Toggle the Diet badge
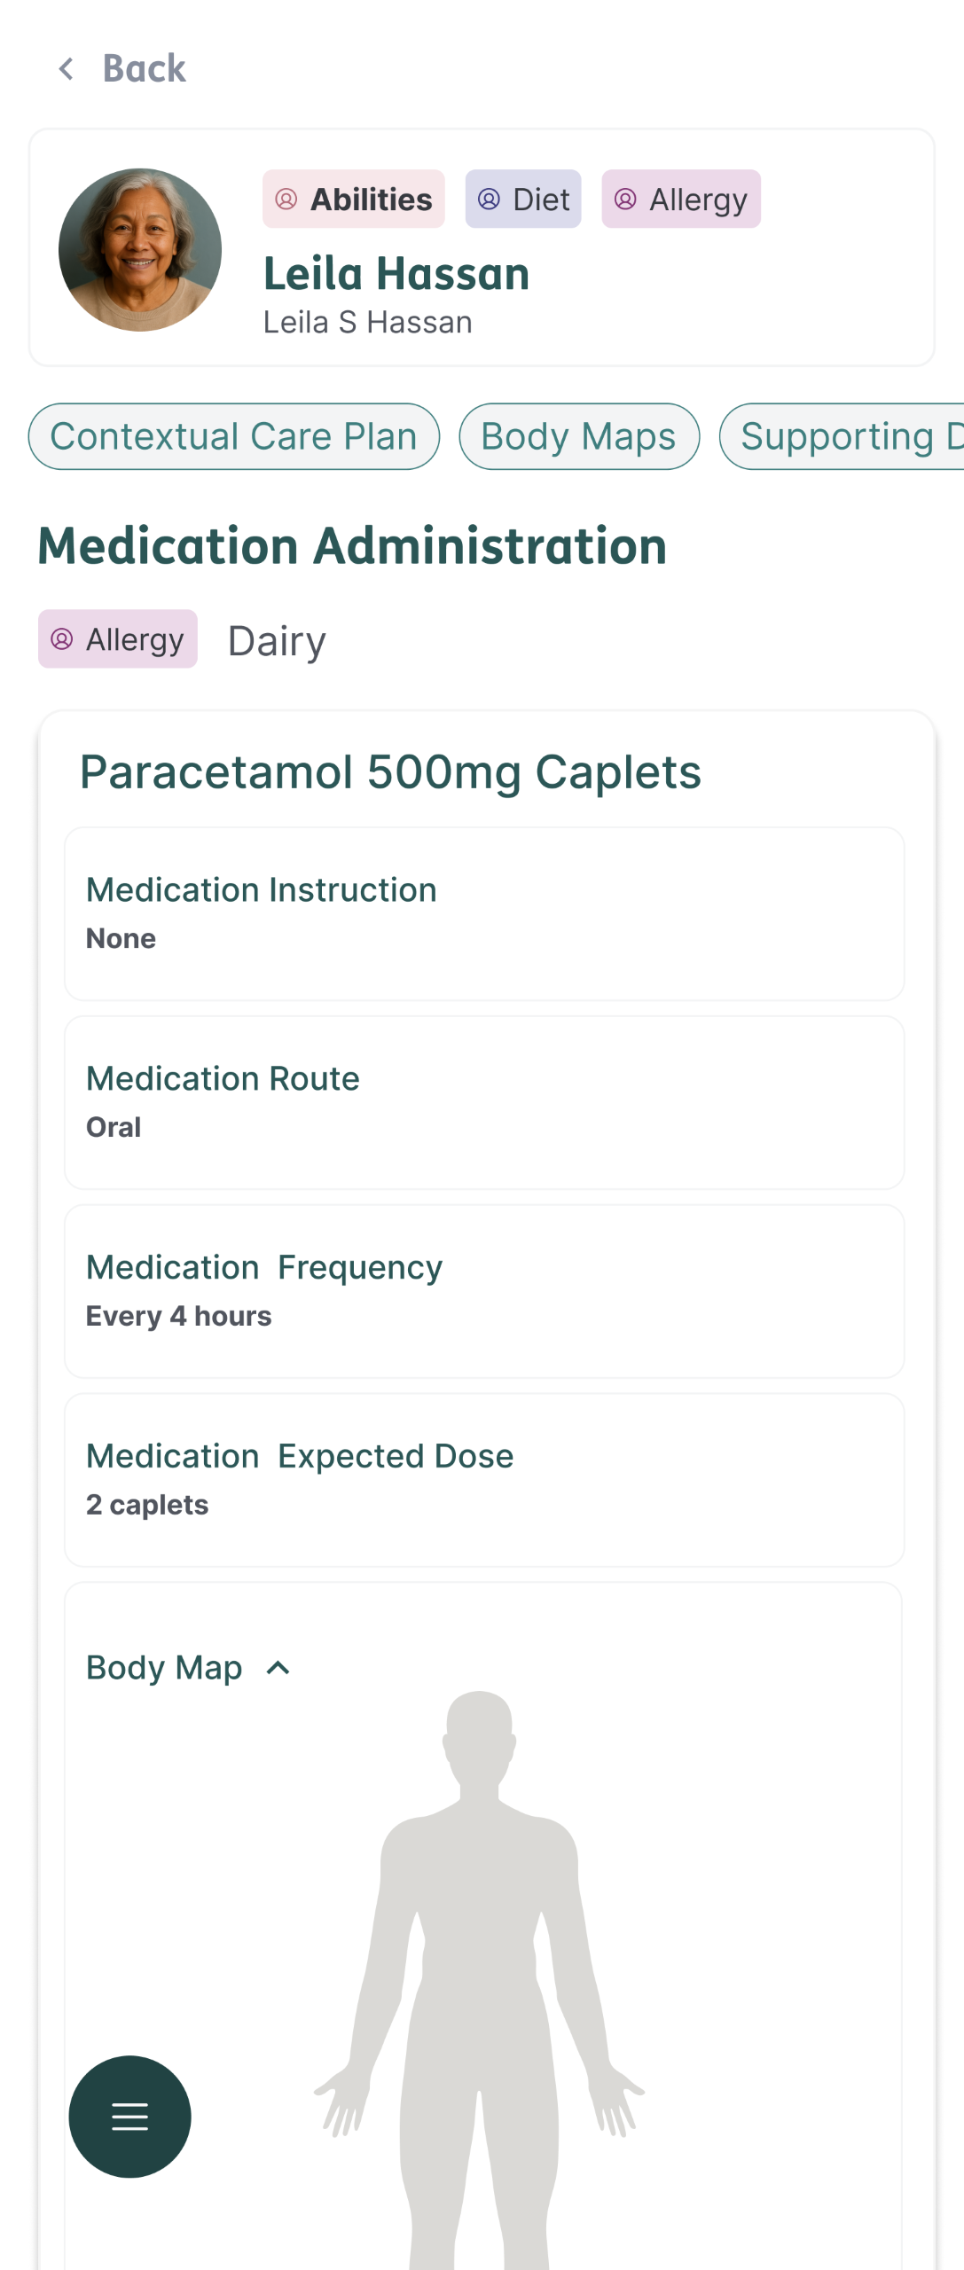This screenshot has width=964, height=2270. pos(522,200)
